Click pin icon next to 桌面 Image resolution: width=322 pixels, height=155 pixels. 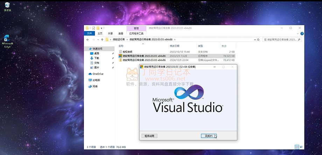pyautogui.click(x=113, y=54)
